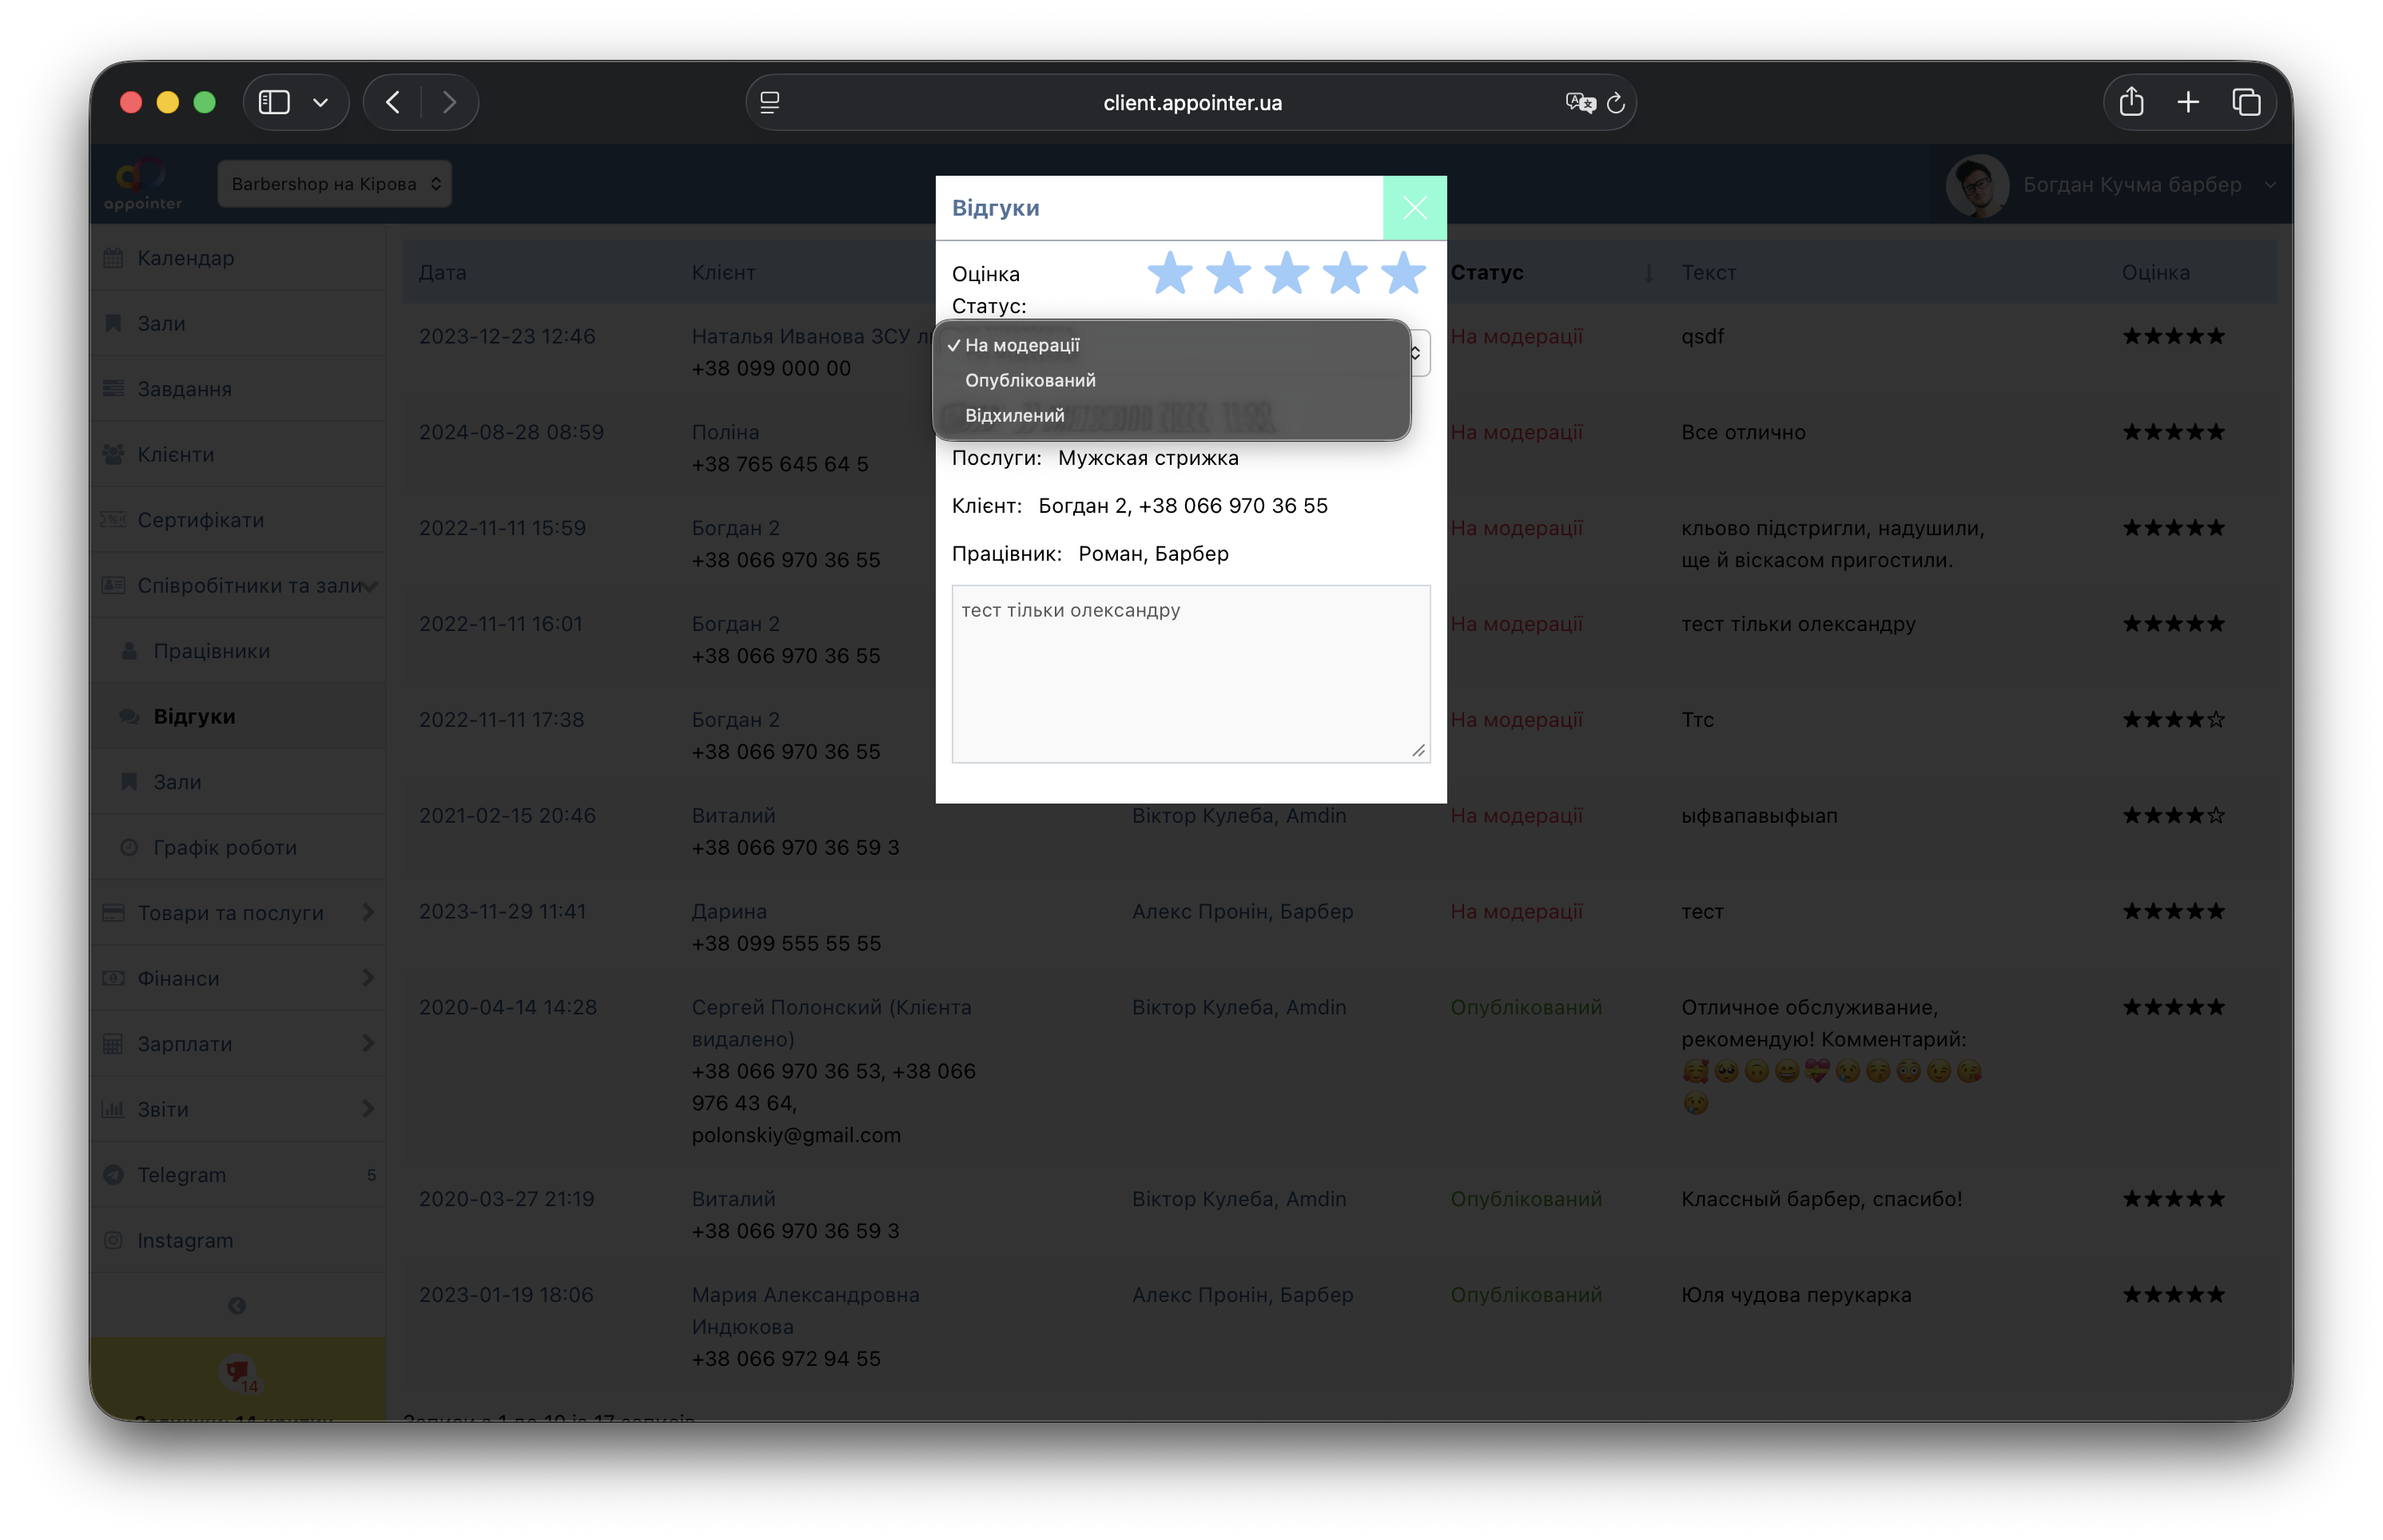Click the fifth rating star in dialog
The width and height of the screenshot is (2383, 1540).
(1402, 273)
